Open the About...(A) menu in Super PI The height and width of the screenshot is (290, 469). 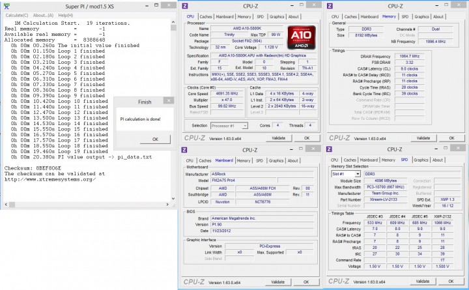(43, 15)
